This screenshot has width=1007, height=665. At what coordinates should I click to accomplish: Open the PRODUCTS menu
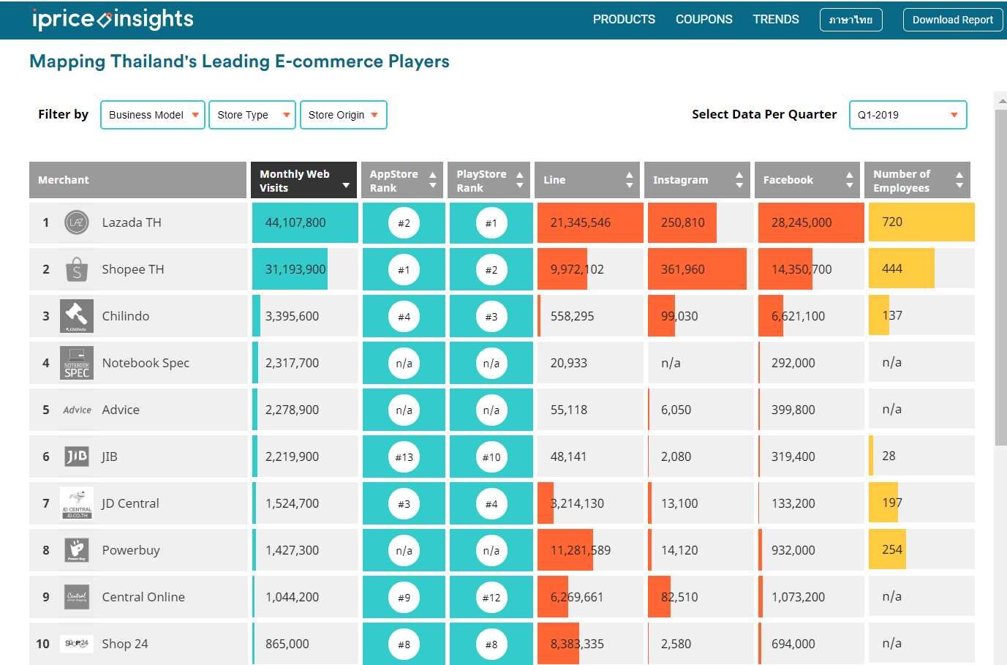tap(624, 20)
